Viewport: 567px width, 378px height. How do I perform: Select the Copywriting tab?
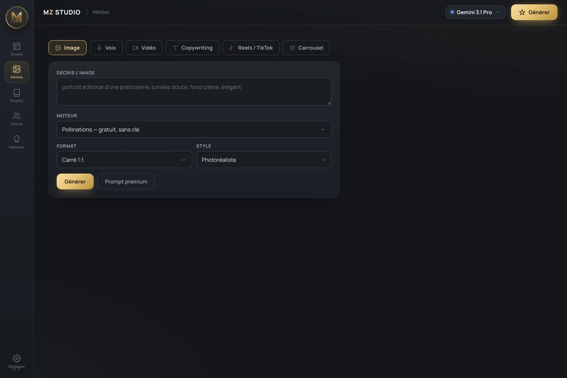(x=192, y=48)
